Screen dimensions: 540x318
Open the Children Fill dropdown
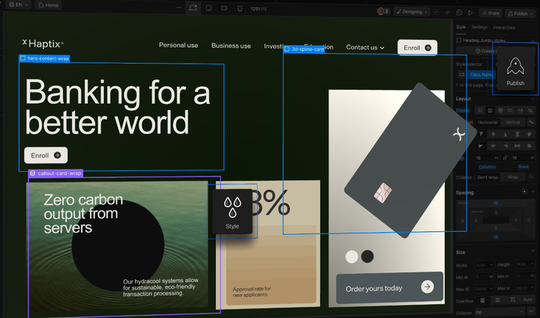pos(499,312)
